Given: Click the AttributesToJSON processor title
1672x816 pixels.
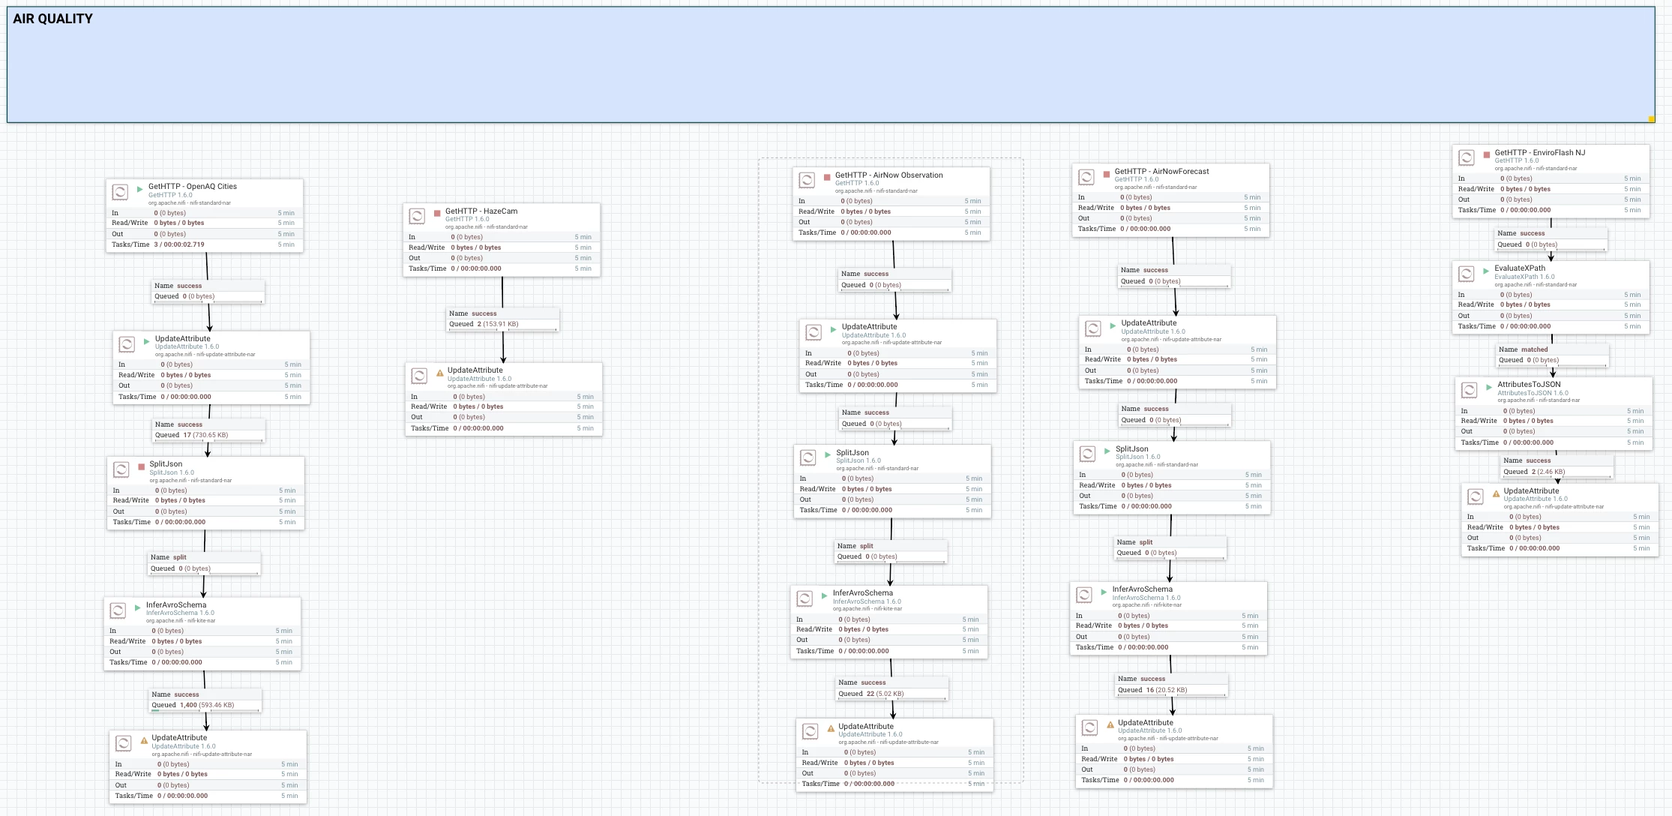Looking at the screenshot, I should point(1529,385).
